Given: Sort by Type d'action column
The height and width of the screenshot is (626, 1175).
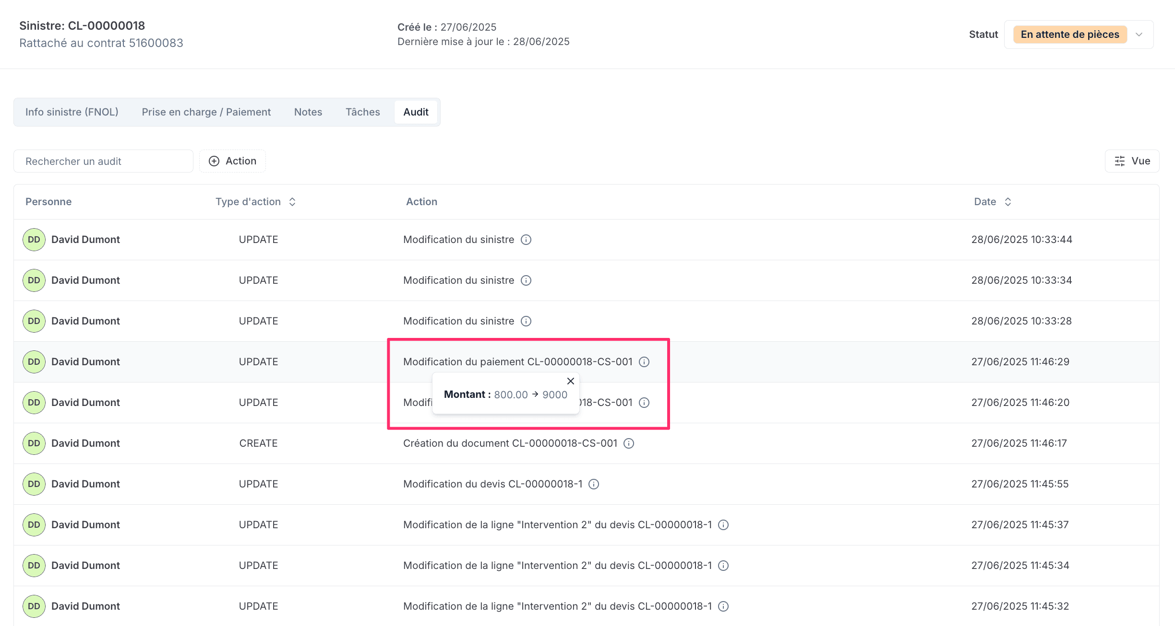Looking at the screenshot, I should click(292, 202).
